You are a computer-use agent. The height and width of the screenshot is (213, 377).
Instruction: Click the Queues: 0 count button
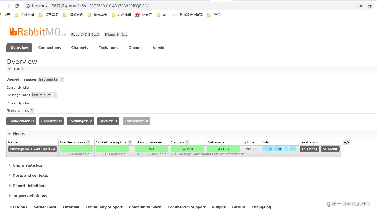click(108, 121)
